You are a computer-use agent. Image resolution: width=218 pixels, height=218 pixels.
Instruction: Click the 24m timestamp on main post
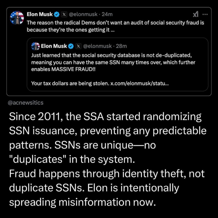(x=107, y=14)
